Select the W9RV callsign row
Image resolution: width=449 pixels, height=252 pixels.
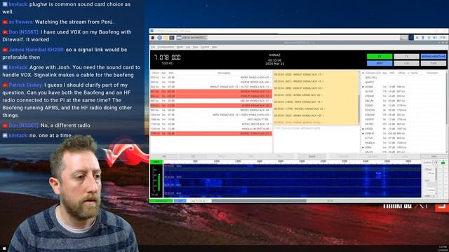[x=403, y=148]
